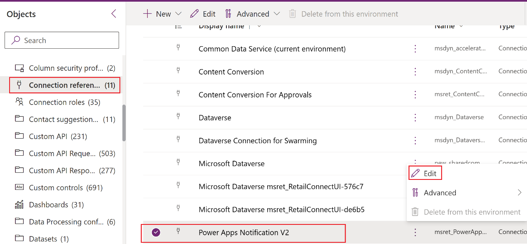Click the Datasets (1) folder icon

19,239
